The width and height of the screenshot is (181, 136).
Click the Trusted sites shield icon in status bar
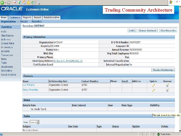click(159, 134)
